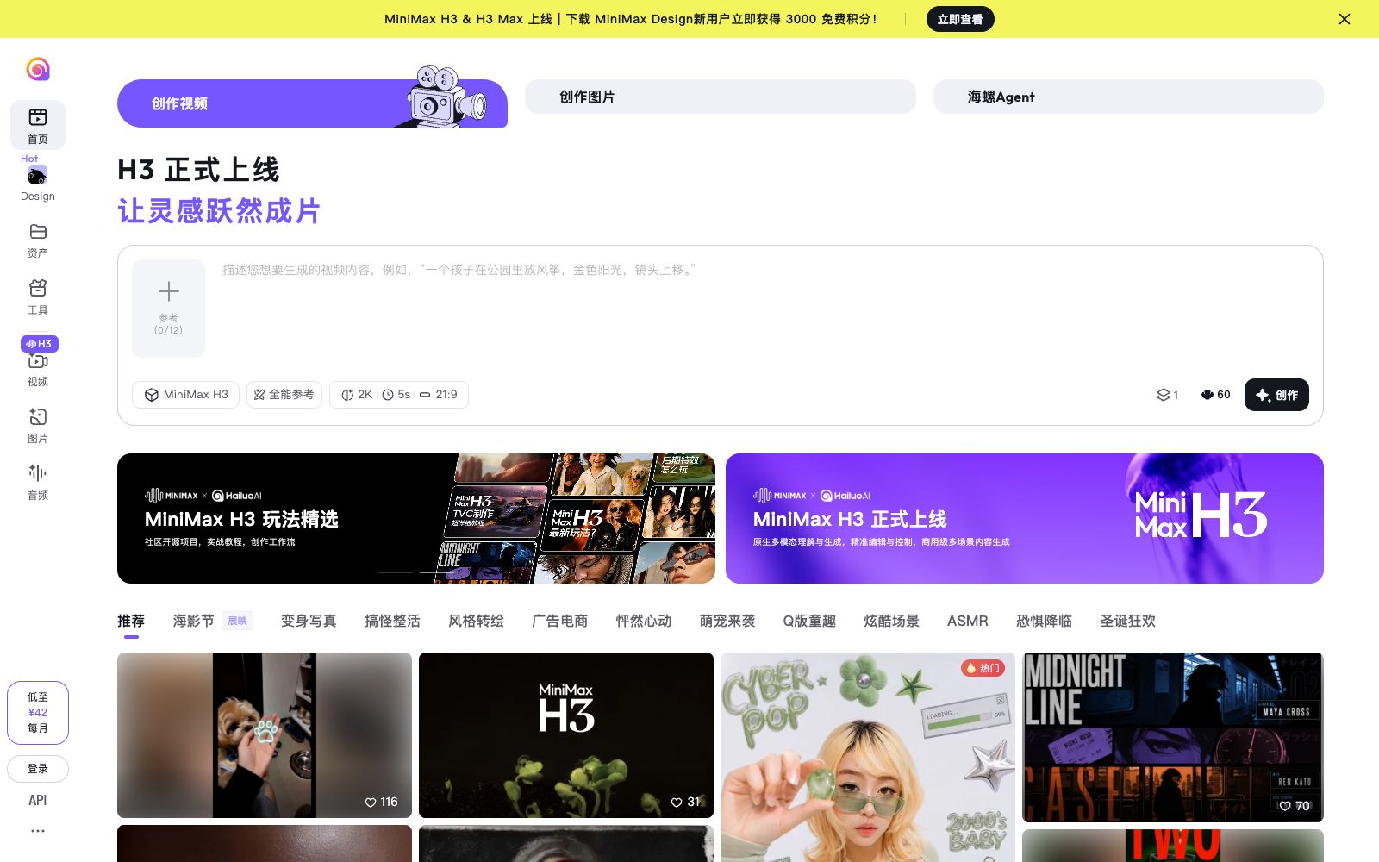The width and height of the screenshot is (1379, 862).
Task: Select the 广告电商 category tab
Action: pyautogui.click(x=559, y=621)
